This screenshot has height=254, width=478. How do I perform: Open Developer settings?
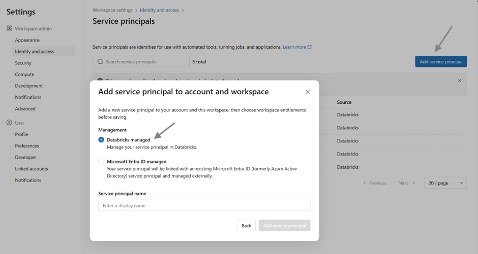coord(25,157)
